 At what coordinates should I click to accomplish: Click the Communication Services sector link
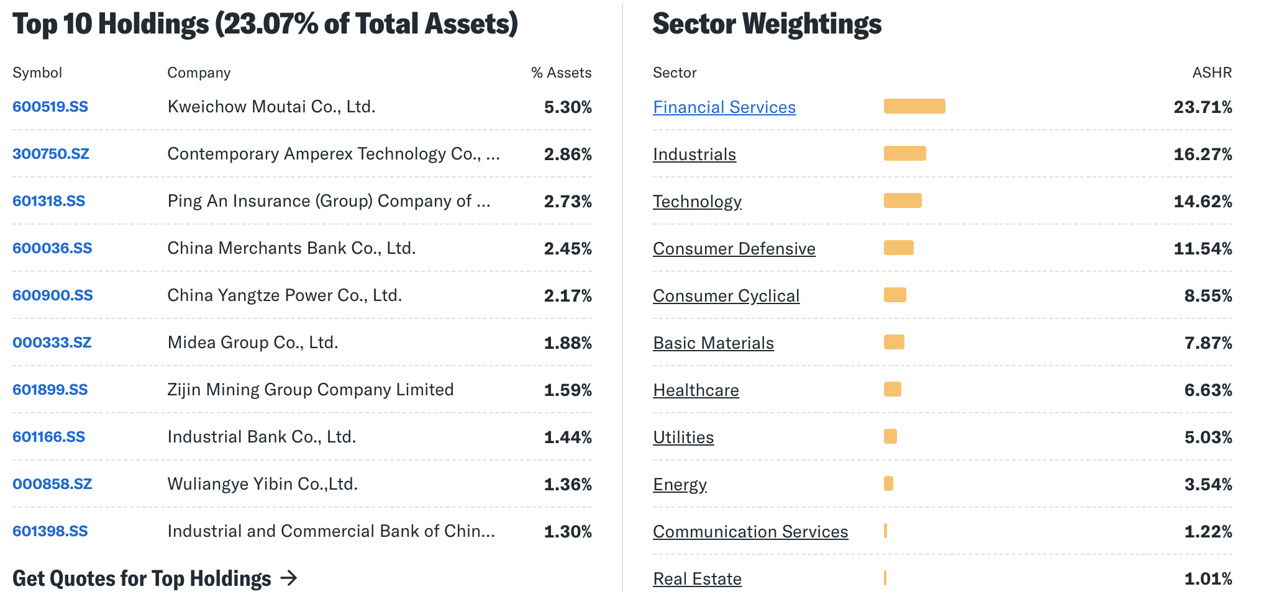pos(750,532)
